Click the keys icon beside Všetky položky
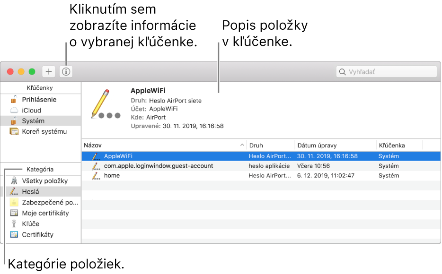Viewport: 442px width, 274px height. [x=14, y=180]
